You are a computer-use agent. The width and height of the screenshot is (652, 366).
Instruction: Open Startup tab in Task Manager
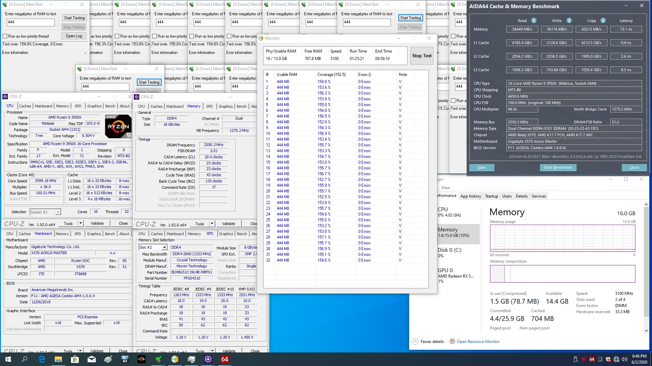(x=491, y=196)
